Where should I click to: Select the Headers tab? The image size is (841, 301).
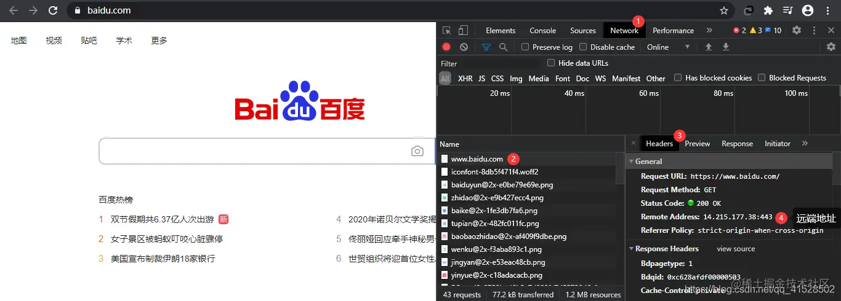659,143
